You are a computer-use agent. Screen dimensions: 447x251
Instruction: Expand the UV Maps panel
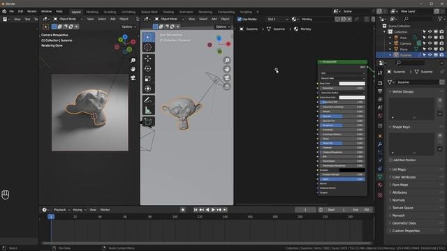tap(399, 169)
